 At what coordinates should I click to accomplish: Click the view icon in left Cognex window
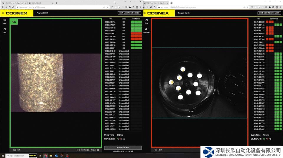5,20
